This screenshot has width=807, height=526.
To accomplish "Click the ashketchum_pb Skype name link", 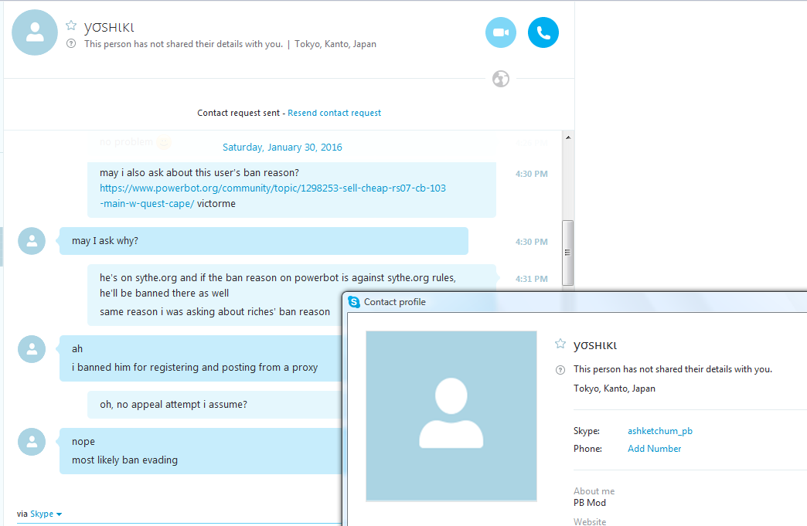I will click(660, 431).
